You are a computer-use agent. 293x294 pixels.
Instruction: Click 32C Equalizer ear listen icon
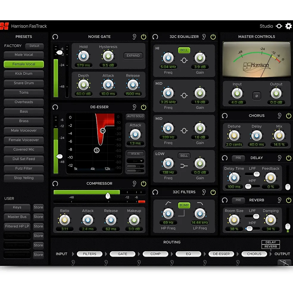204,37
